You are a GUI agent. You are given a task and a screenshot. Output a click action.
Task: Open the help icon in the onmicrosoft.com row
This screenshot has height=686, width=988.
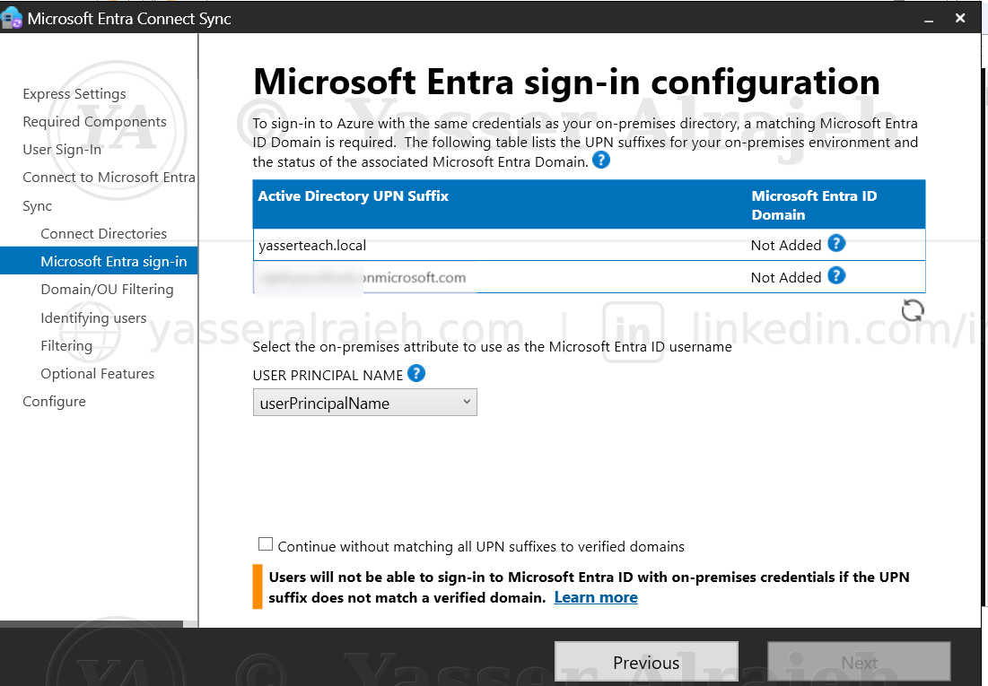(836, 276)
